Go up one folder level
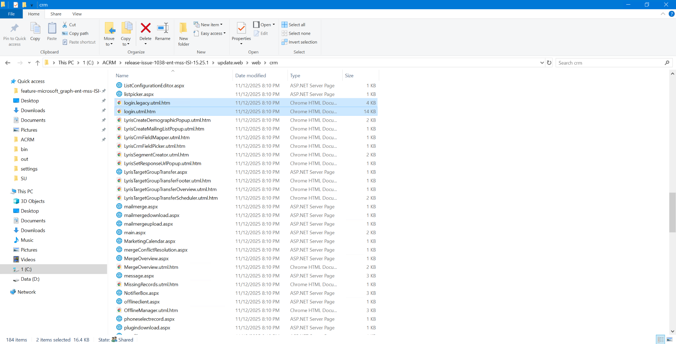The width and height of the screenshot is (676, 344). tap(38, 63)
